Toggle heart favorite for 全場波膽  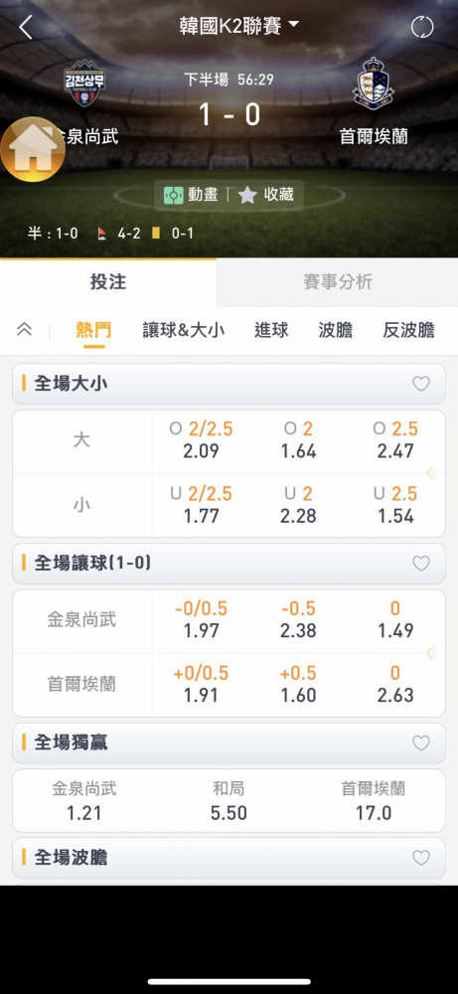421,858
